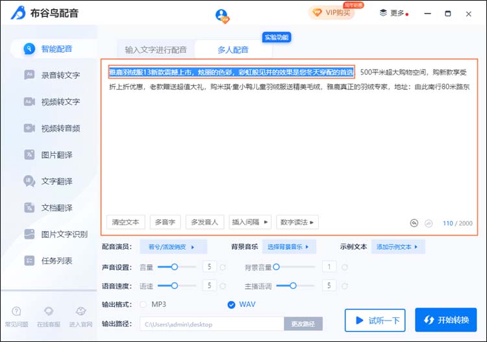Open 录音转文字 in the sidebar

(x=60, y=75)
